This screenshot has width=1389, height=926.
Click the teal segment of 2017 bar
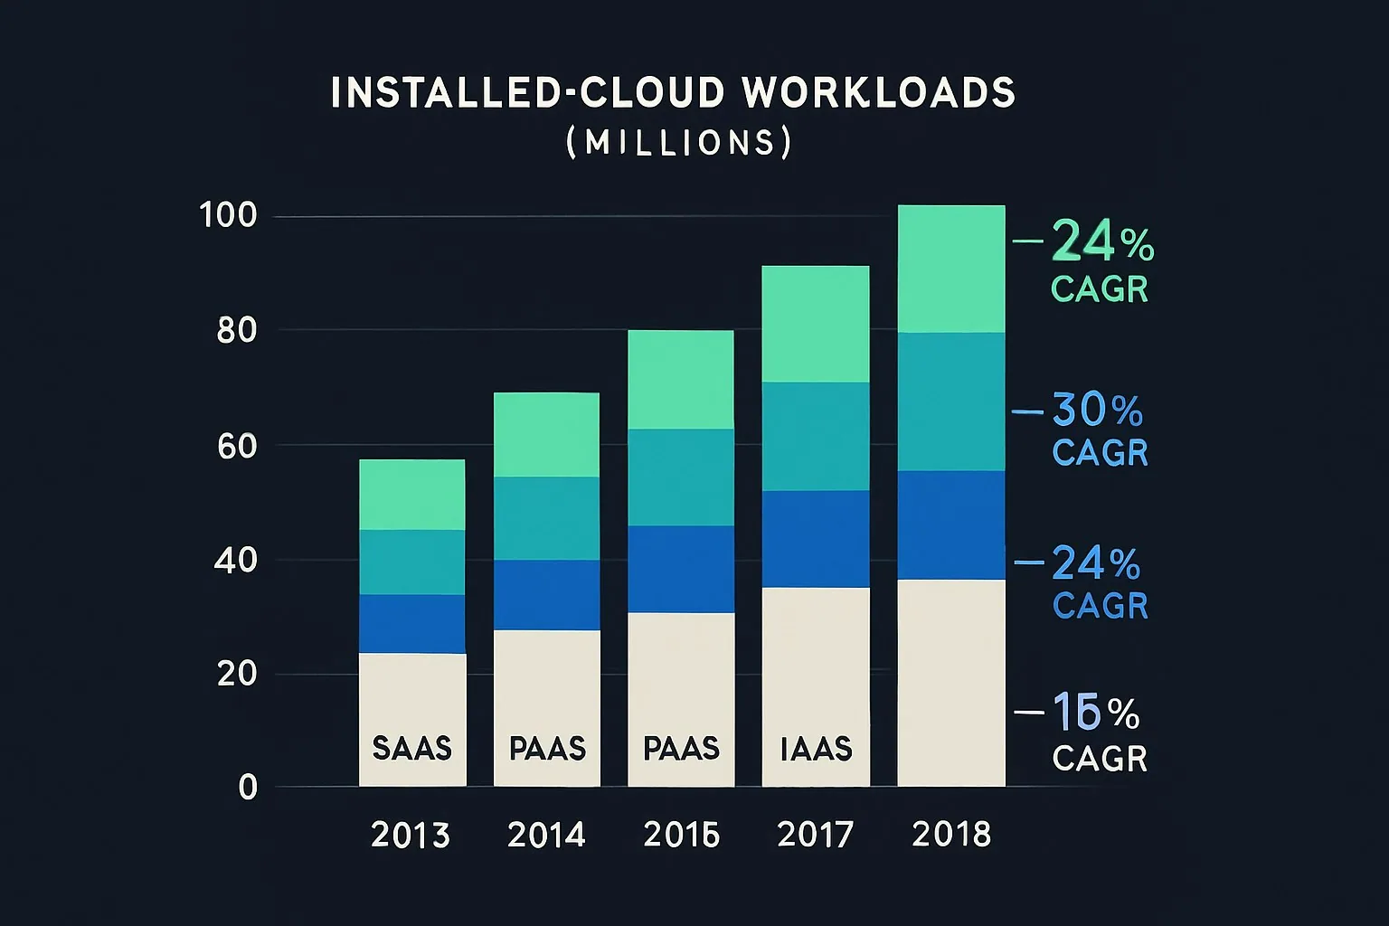pyautogui.click(x=816, y=436)
